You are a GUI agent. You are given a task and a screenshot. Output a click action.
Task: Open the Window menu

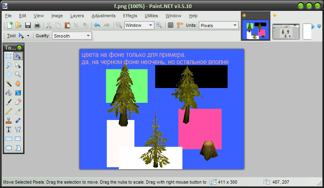pyautogui.click(x=173, y=16)
